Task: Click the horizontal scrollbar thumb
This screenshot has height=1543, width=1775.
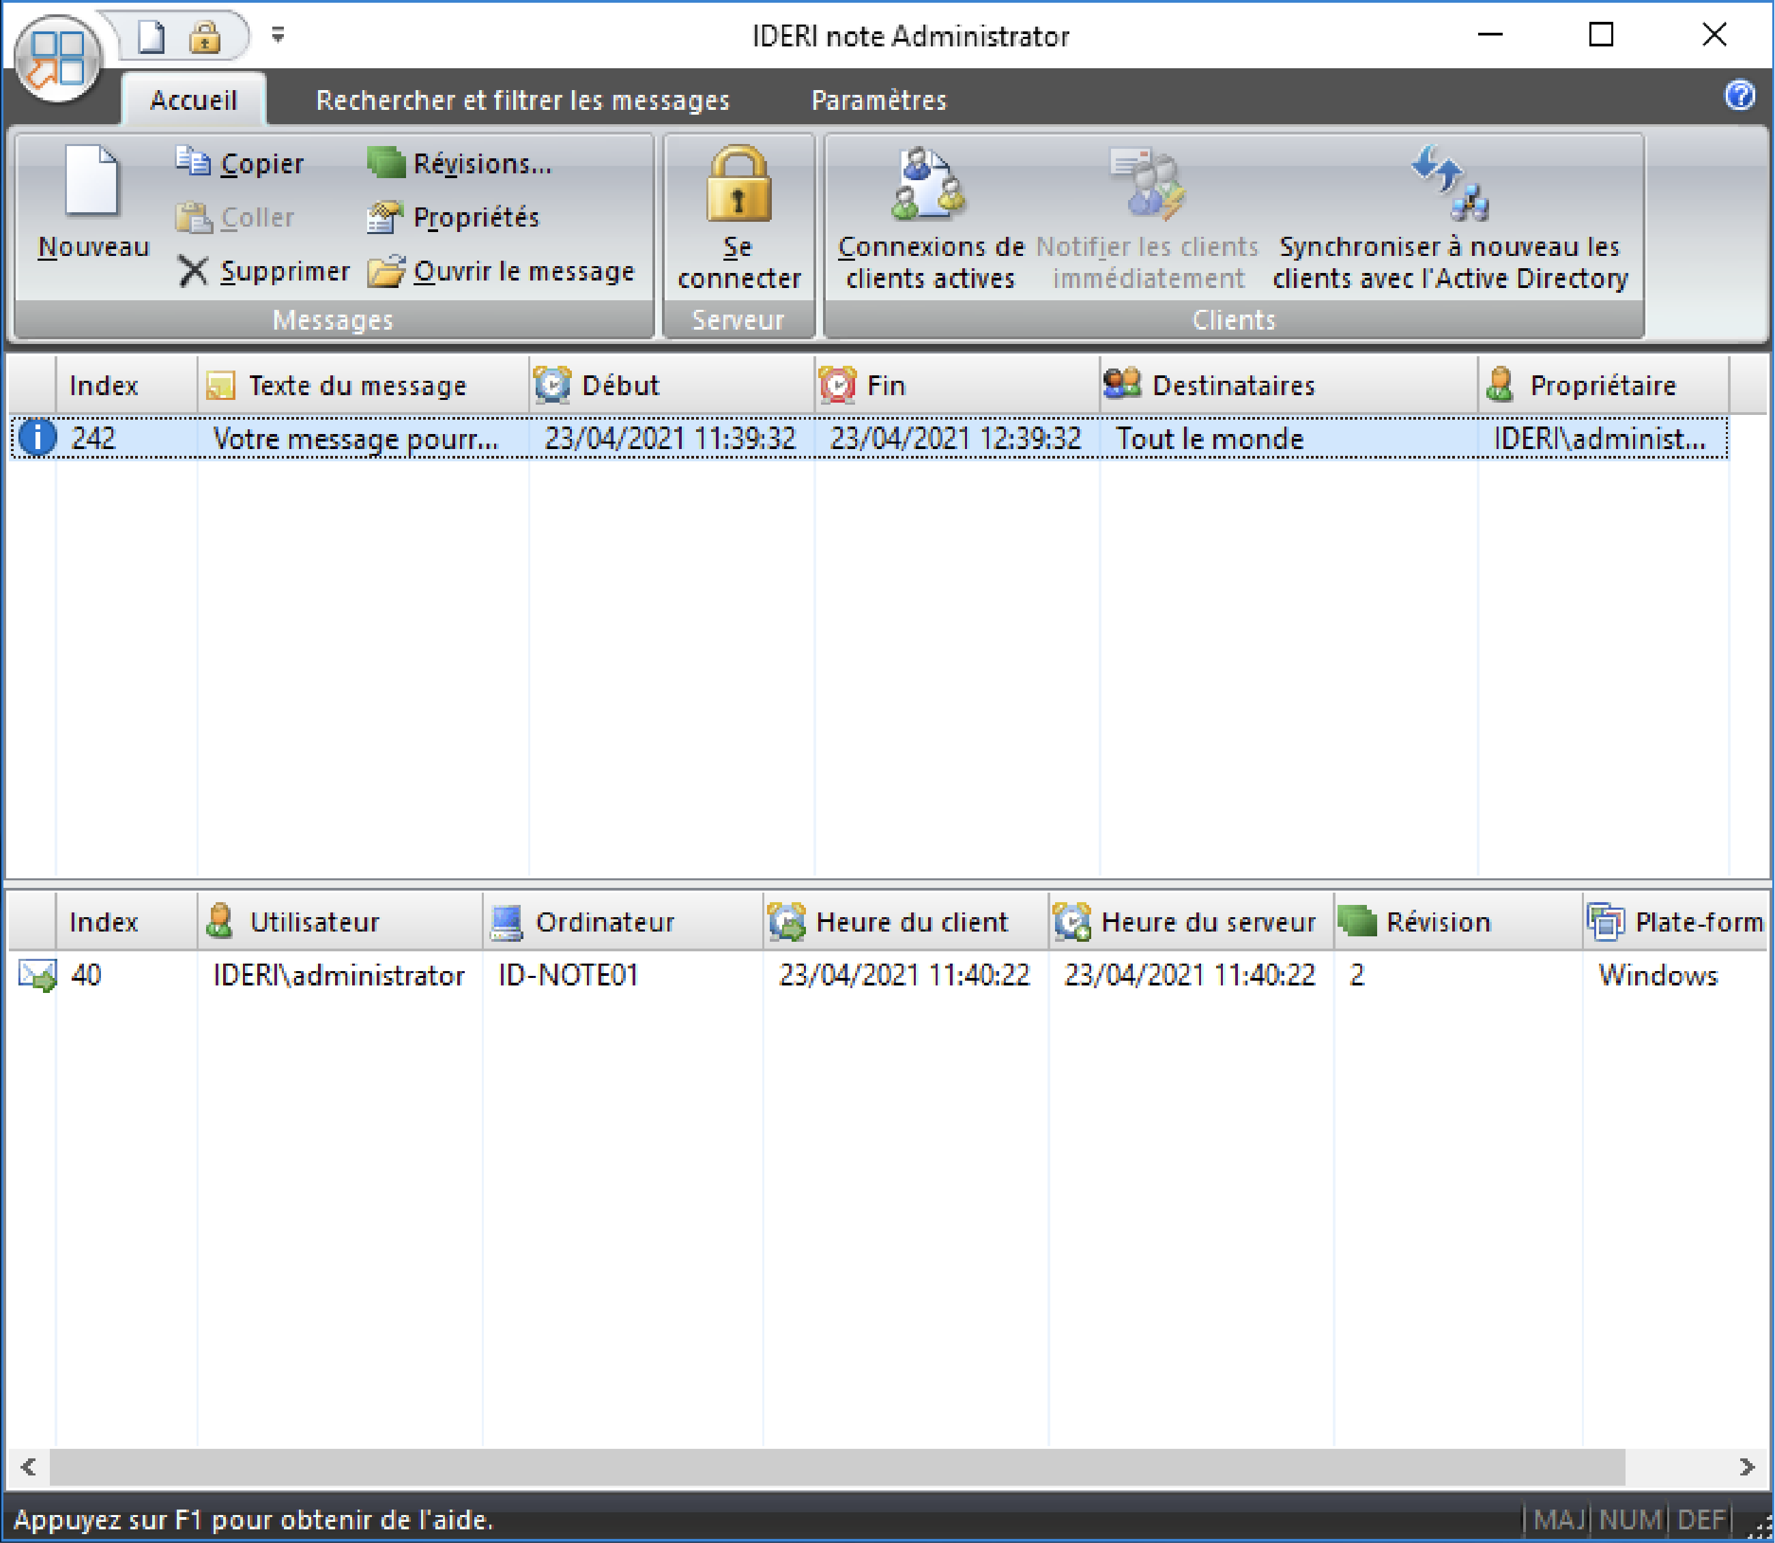Action: click(x=837, y=1467)
